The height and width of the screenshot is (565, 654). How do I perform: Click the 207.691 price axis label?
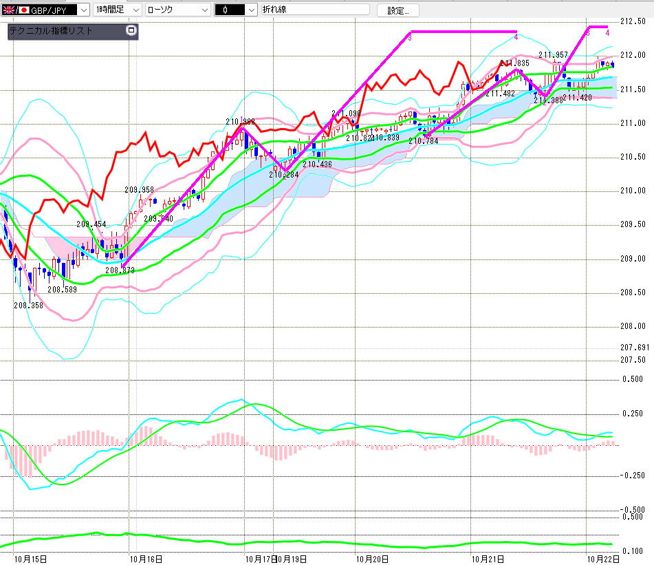point(635,347)
